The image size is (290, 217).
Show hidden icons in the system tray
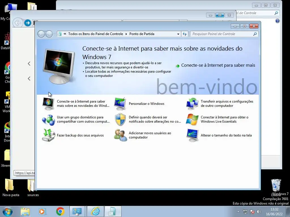[238, 212]
